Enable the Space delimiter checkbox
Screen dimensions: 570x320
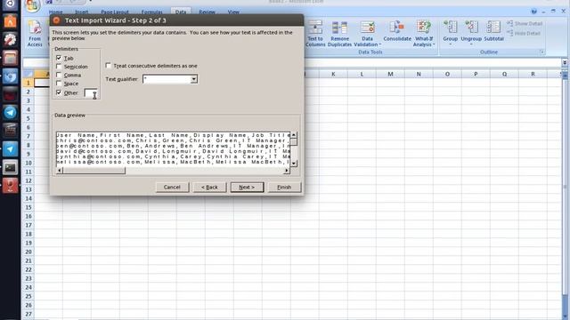[x=59, y=84]
